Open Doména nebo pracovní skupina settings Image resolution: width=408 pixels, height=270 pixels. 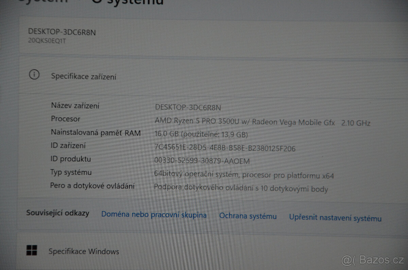(154, 215)
